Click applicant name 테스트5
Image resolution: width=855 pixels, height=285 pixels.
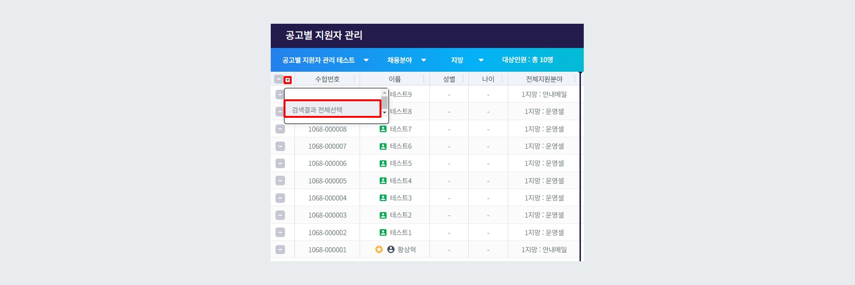coord(401,163)
